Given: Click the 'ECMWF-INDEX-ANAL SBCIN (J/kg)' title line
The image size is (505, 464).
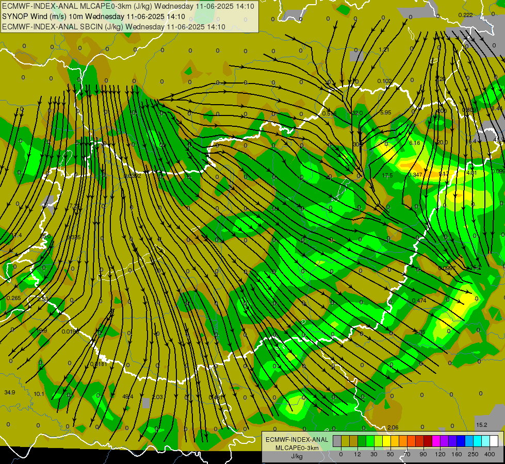Looking at the screenshot, I should pos(113,27).
